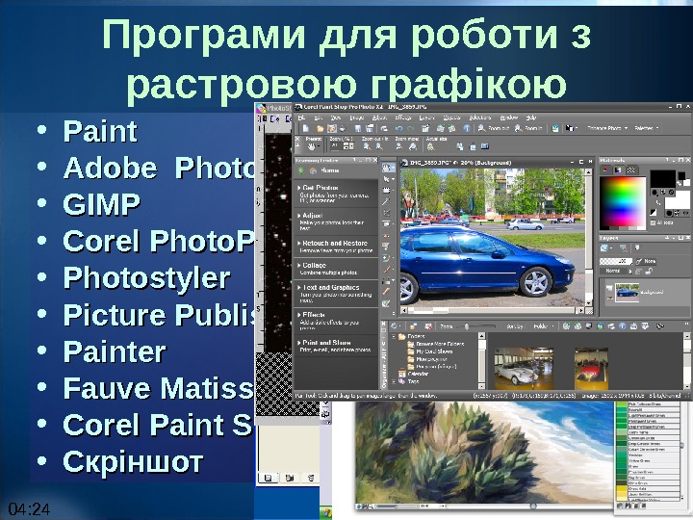Screen dimensions: 693x520
Task: Click Zoom out in the main toolbar
Action: pyautogui.click(x=494, y=128)
